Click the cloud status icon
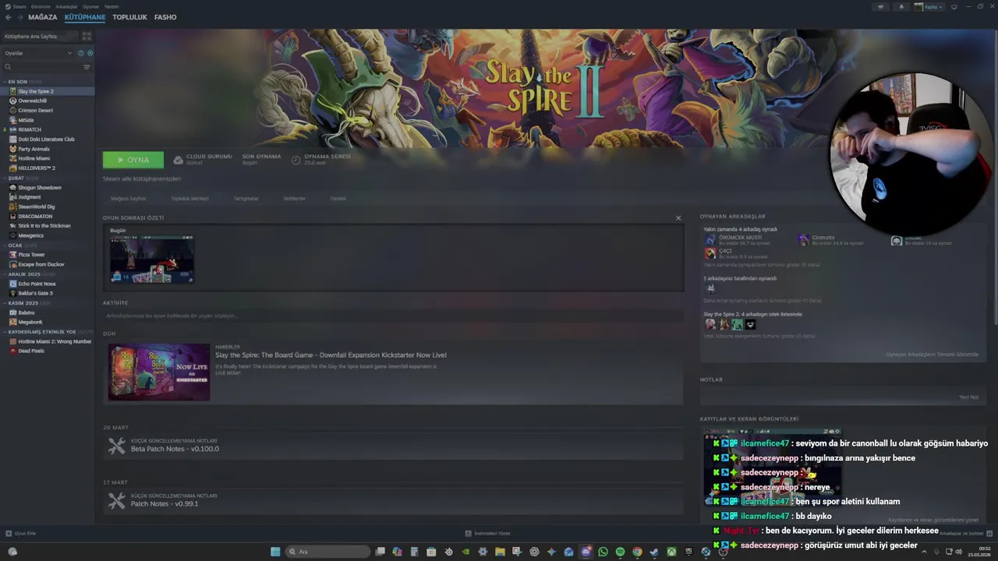 pos(178,160)
